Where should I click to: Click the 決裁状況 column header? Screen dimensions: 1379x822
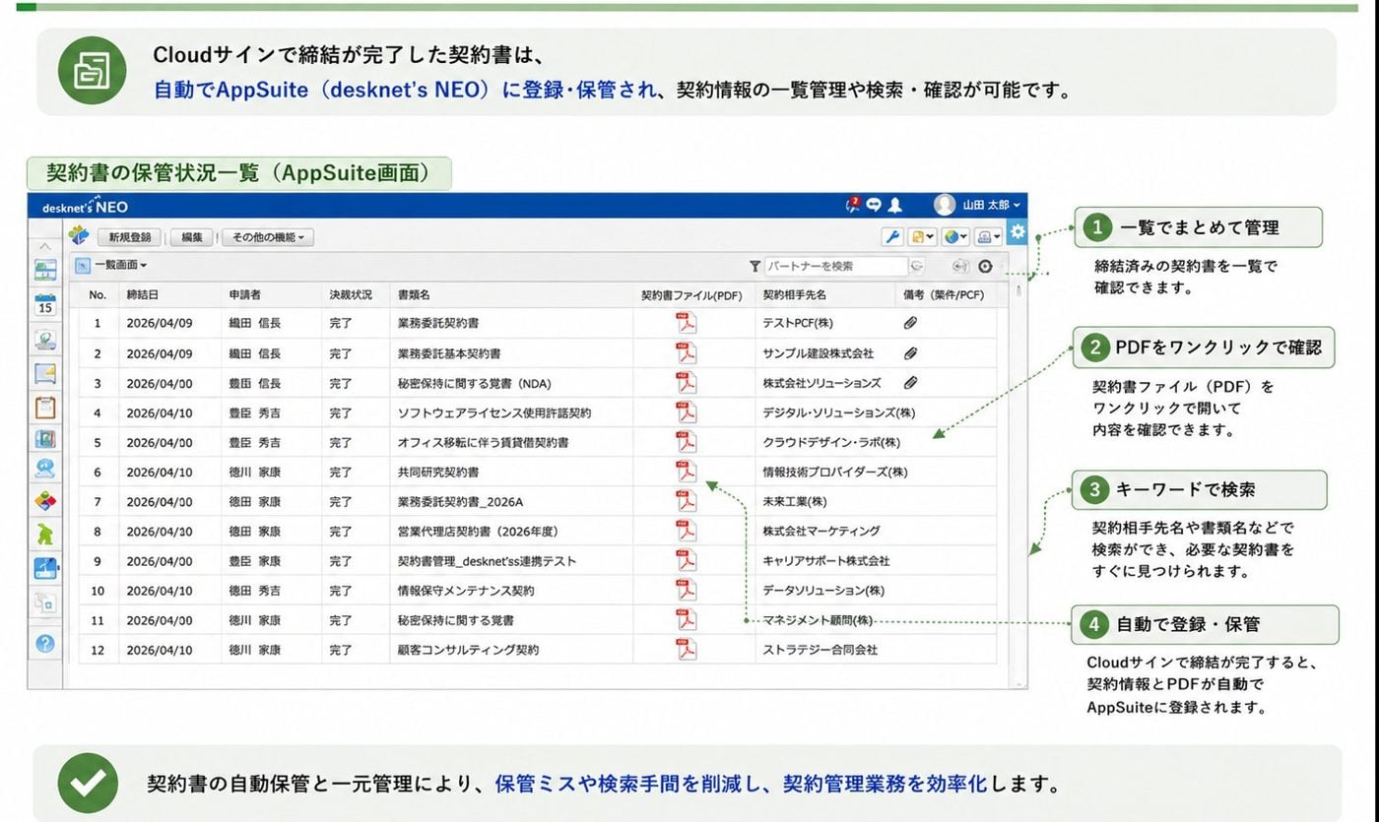click(x=351, y=294)
